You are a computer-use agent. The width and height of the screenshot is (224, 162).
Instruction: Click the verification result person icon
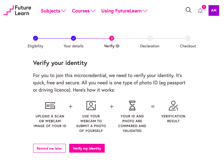click(173, 106)
